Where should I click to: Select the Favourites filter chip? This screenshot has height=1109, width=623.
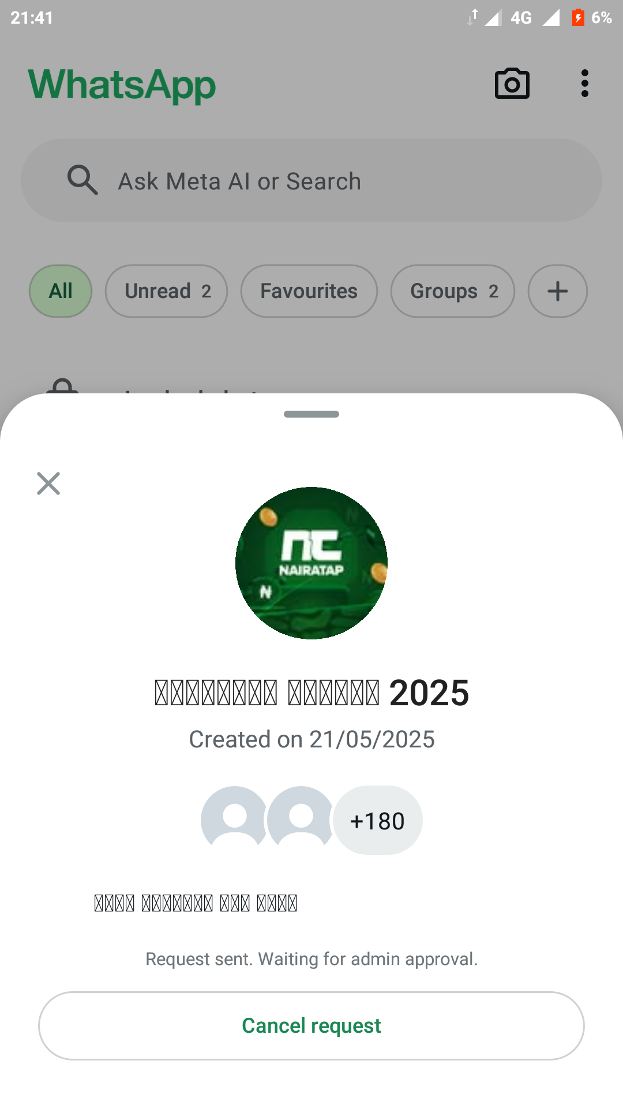pos(309,291)
